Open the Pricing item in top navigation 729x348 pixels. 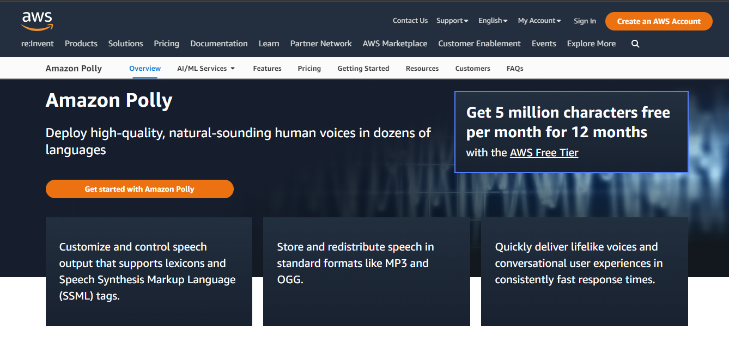pos(167,44)
